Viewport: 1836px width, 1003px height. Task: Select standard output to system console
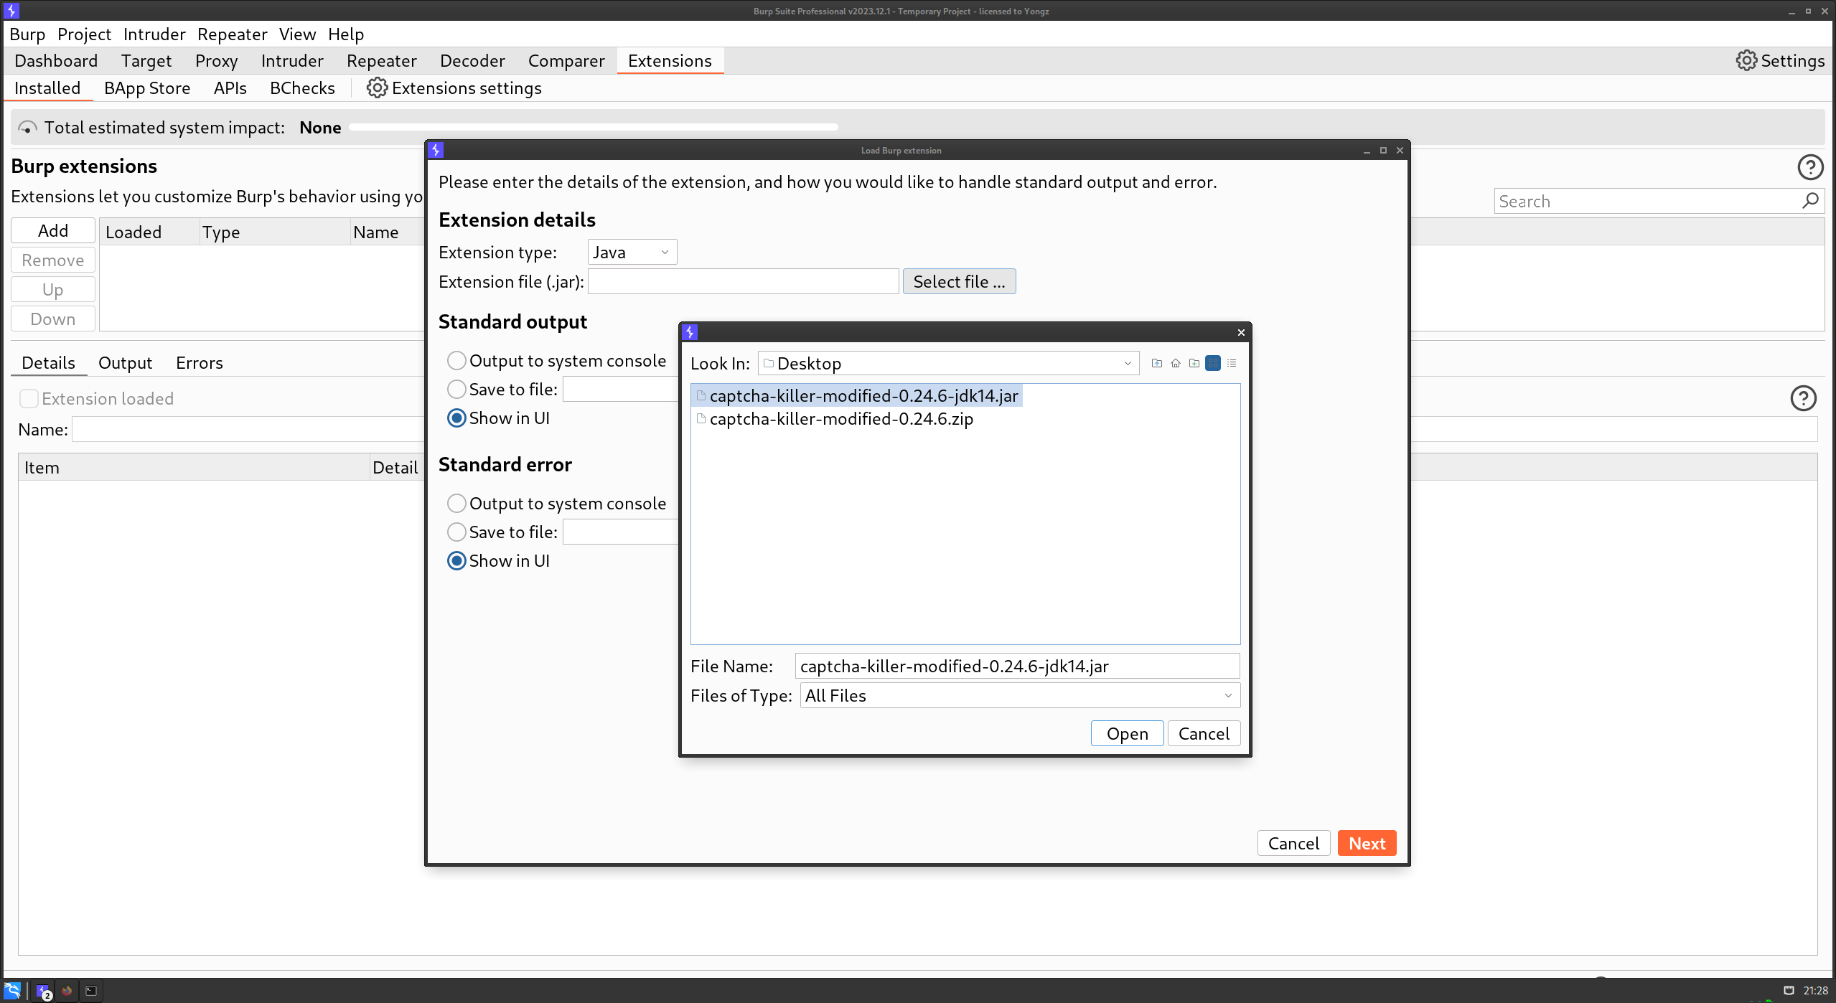pos(456,360)
